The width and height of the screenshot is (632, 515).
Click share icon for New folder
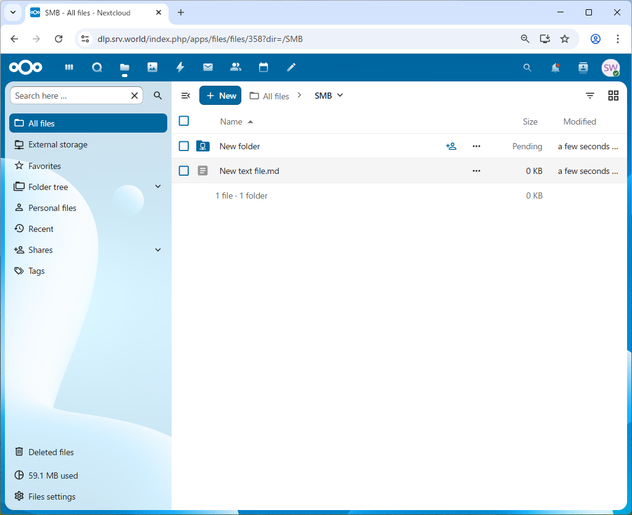pos(451,146)
